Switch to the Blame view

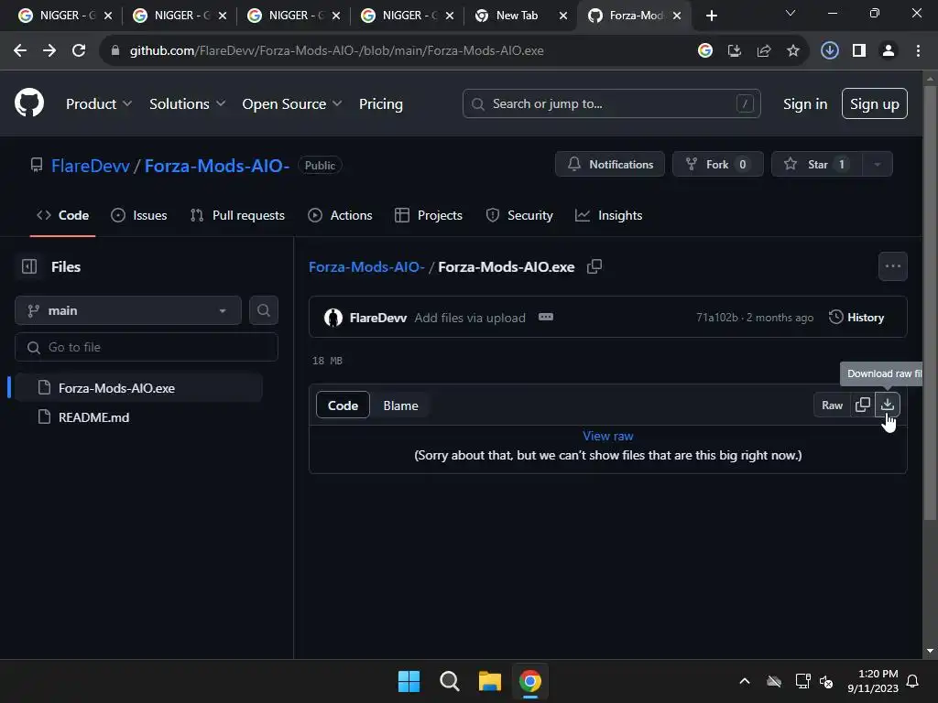pyautogui.click(x=401, y=406)
